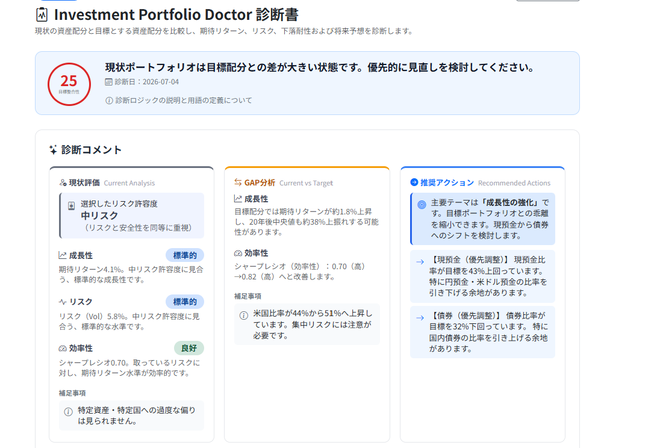This screenshot has height=448, width=660.
Task: Click the 期待リターン4.1% description text
Action: point(131,275)
